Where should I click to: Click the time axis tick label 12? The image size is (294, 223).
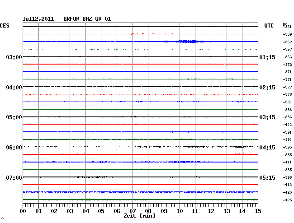(x=211, y=211)
